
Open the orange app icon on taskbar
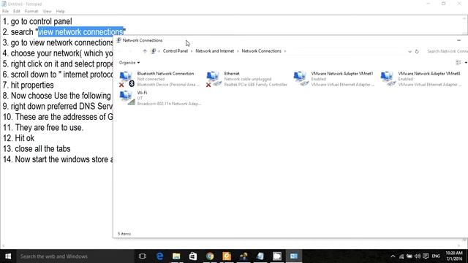pos(227,256)
